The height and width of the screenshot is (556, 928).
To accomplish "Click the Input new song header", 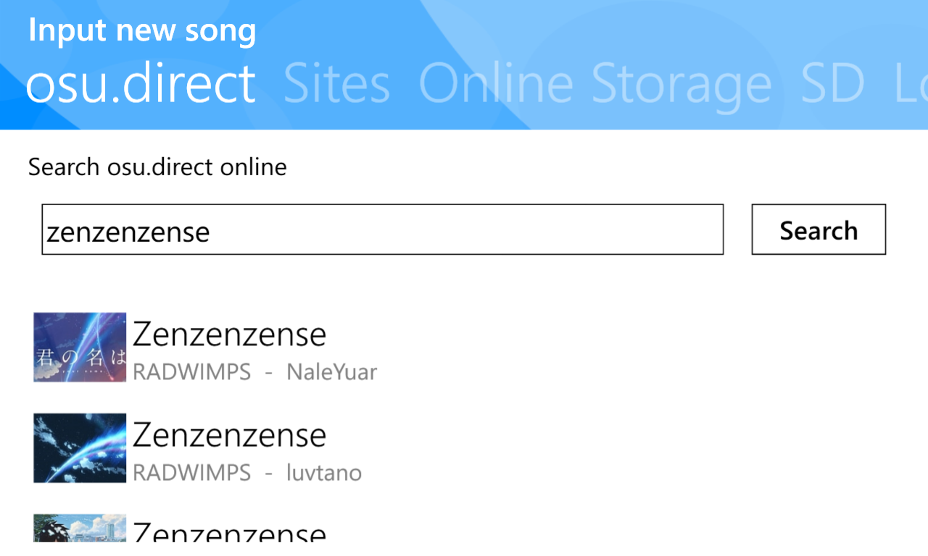I will (142, 31).
